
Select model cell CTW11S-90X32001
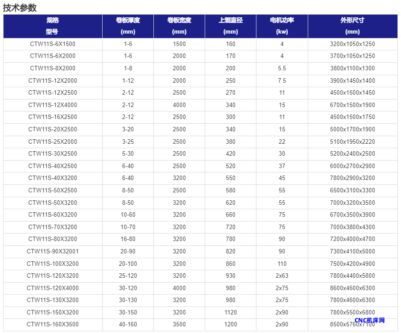point(53,252)
